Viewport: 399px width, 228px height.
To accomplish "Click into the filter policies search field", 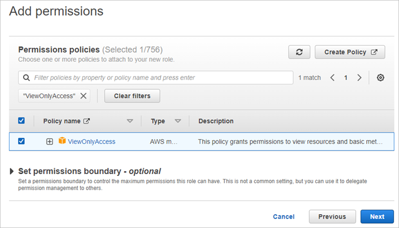I will (160, 78).
